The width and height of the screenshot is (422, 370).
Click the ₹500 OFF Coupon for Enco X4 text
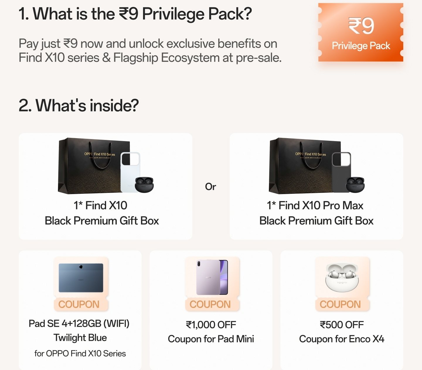point(342,332)
